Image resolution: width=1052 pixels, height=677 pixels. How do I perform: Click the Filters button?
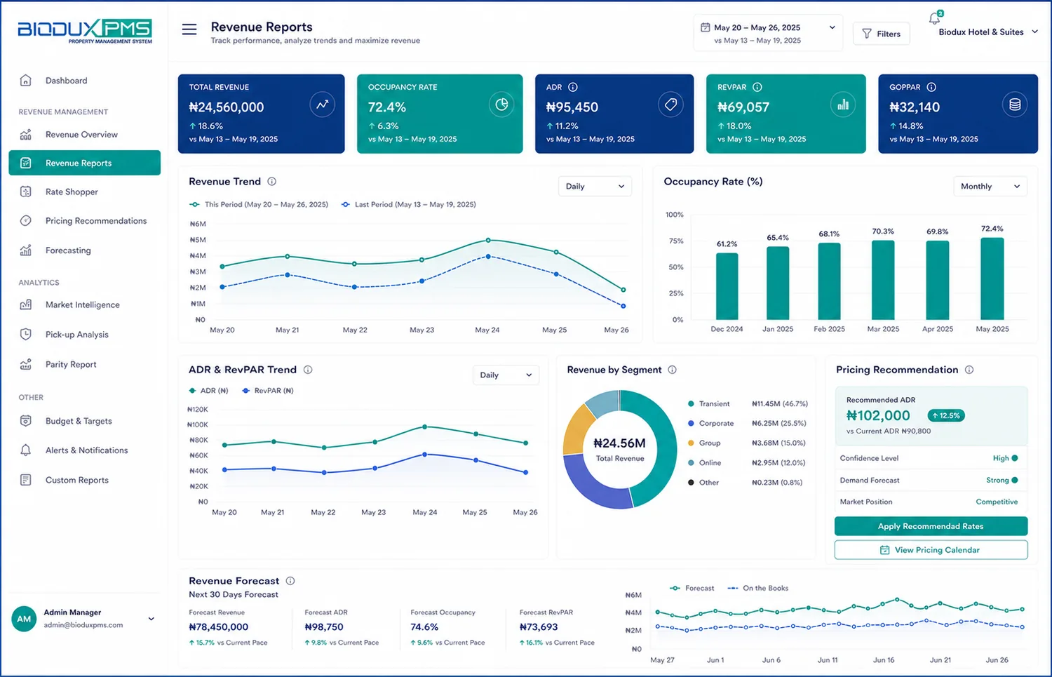882,34
